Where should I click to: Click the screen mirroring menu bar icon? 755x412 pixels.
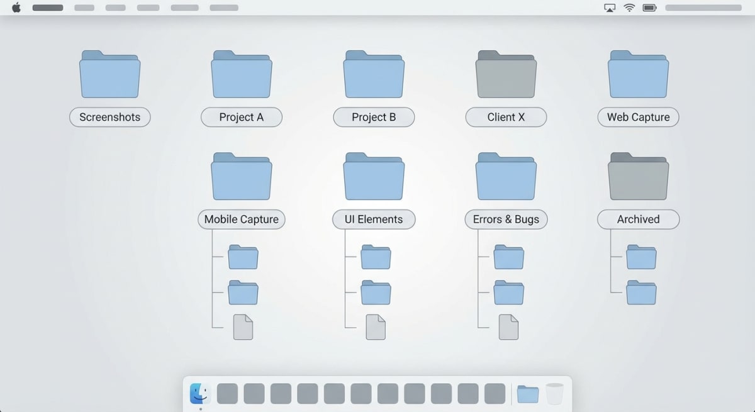click(609, 8)
